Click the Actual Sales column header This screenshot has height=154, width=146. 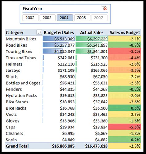pyautogui.click(x=92, y=33)
